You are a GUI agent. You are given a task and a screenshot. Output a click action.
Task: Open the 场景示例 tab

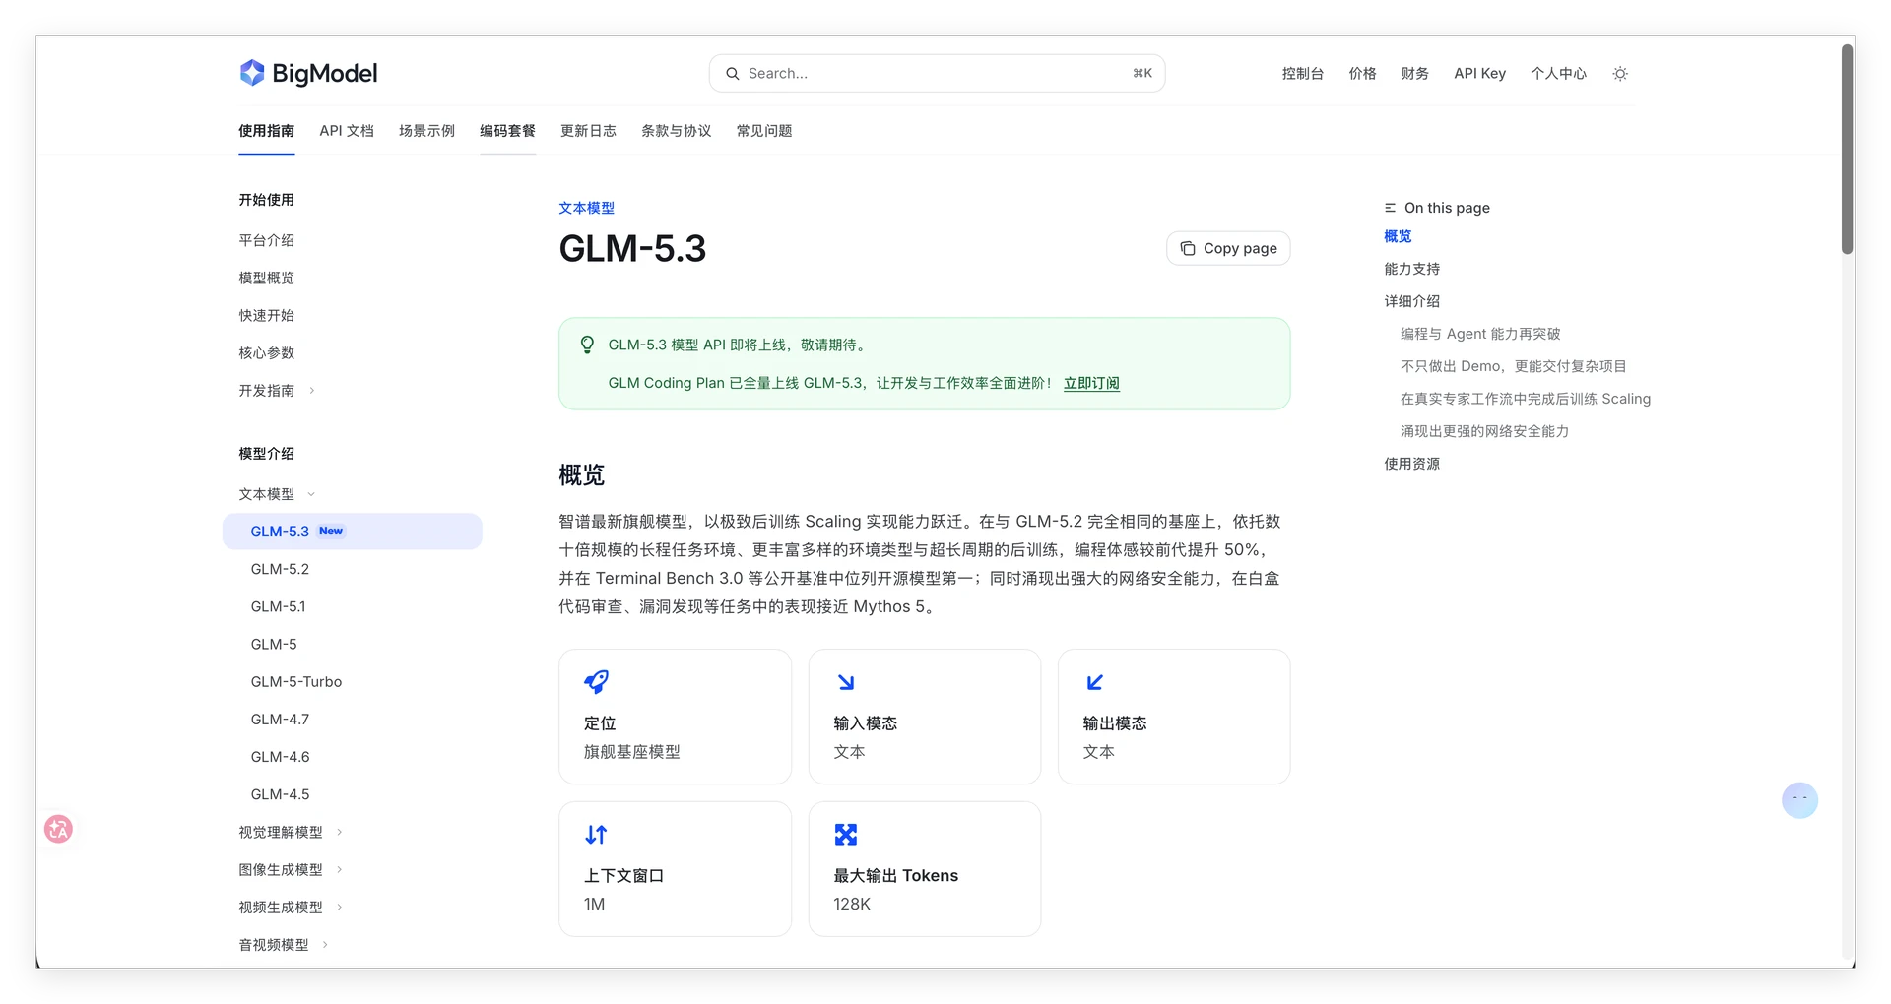(426, 131)
